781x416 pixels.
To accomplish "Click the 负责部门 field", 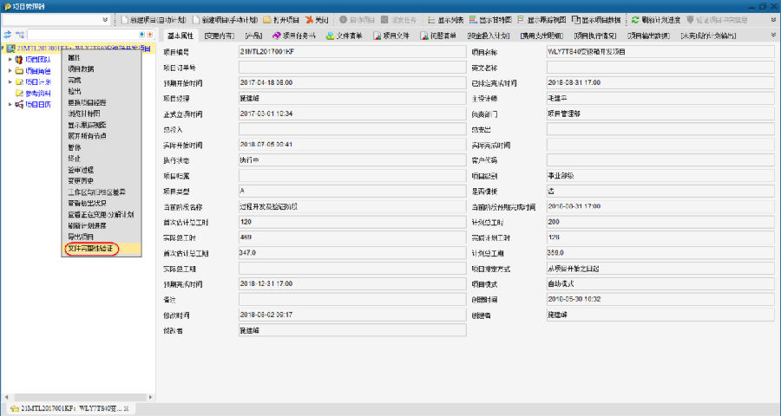I will (x=660, y=114).
